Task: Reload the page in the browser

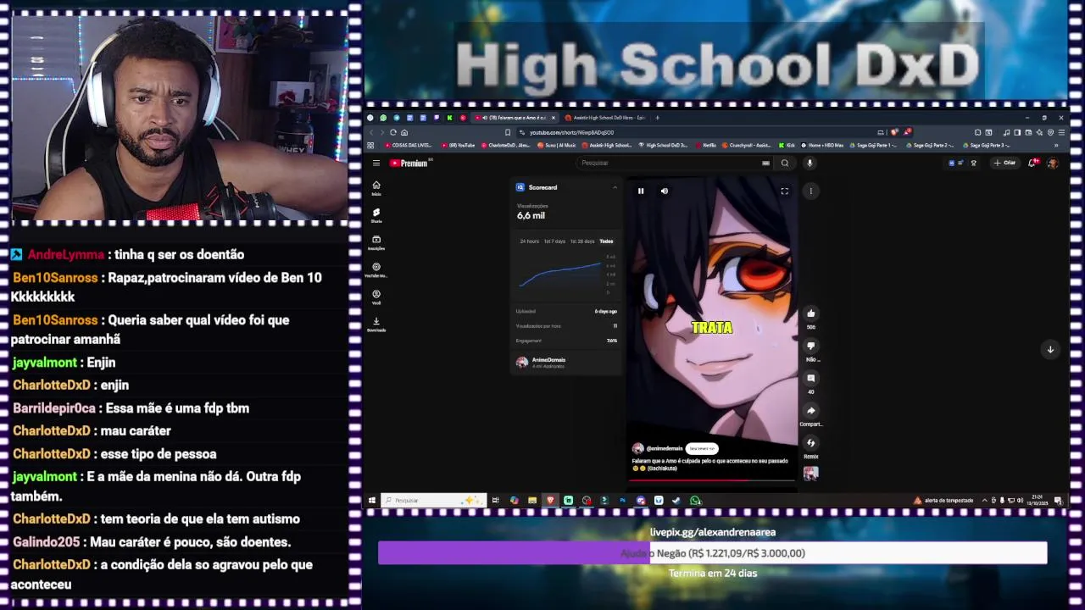Action: point(393,132)
